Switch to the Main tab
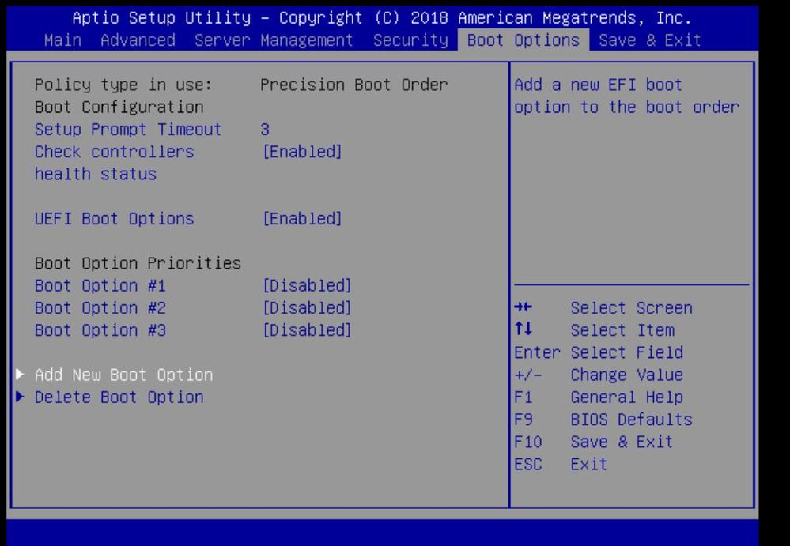790x546 pixels. point(62,40)
